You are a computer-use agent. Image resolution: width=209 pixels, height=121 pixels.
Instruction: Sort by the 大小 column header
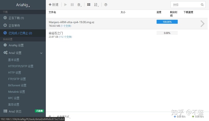[x=123, y=12]
